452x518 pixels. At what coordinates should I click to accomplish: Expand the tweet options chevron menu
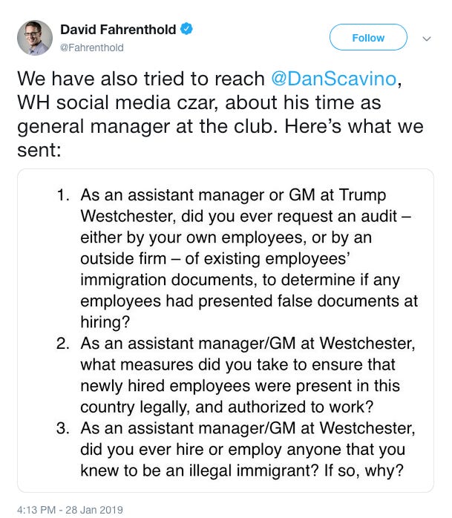[x=427, y=39]
